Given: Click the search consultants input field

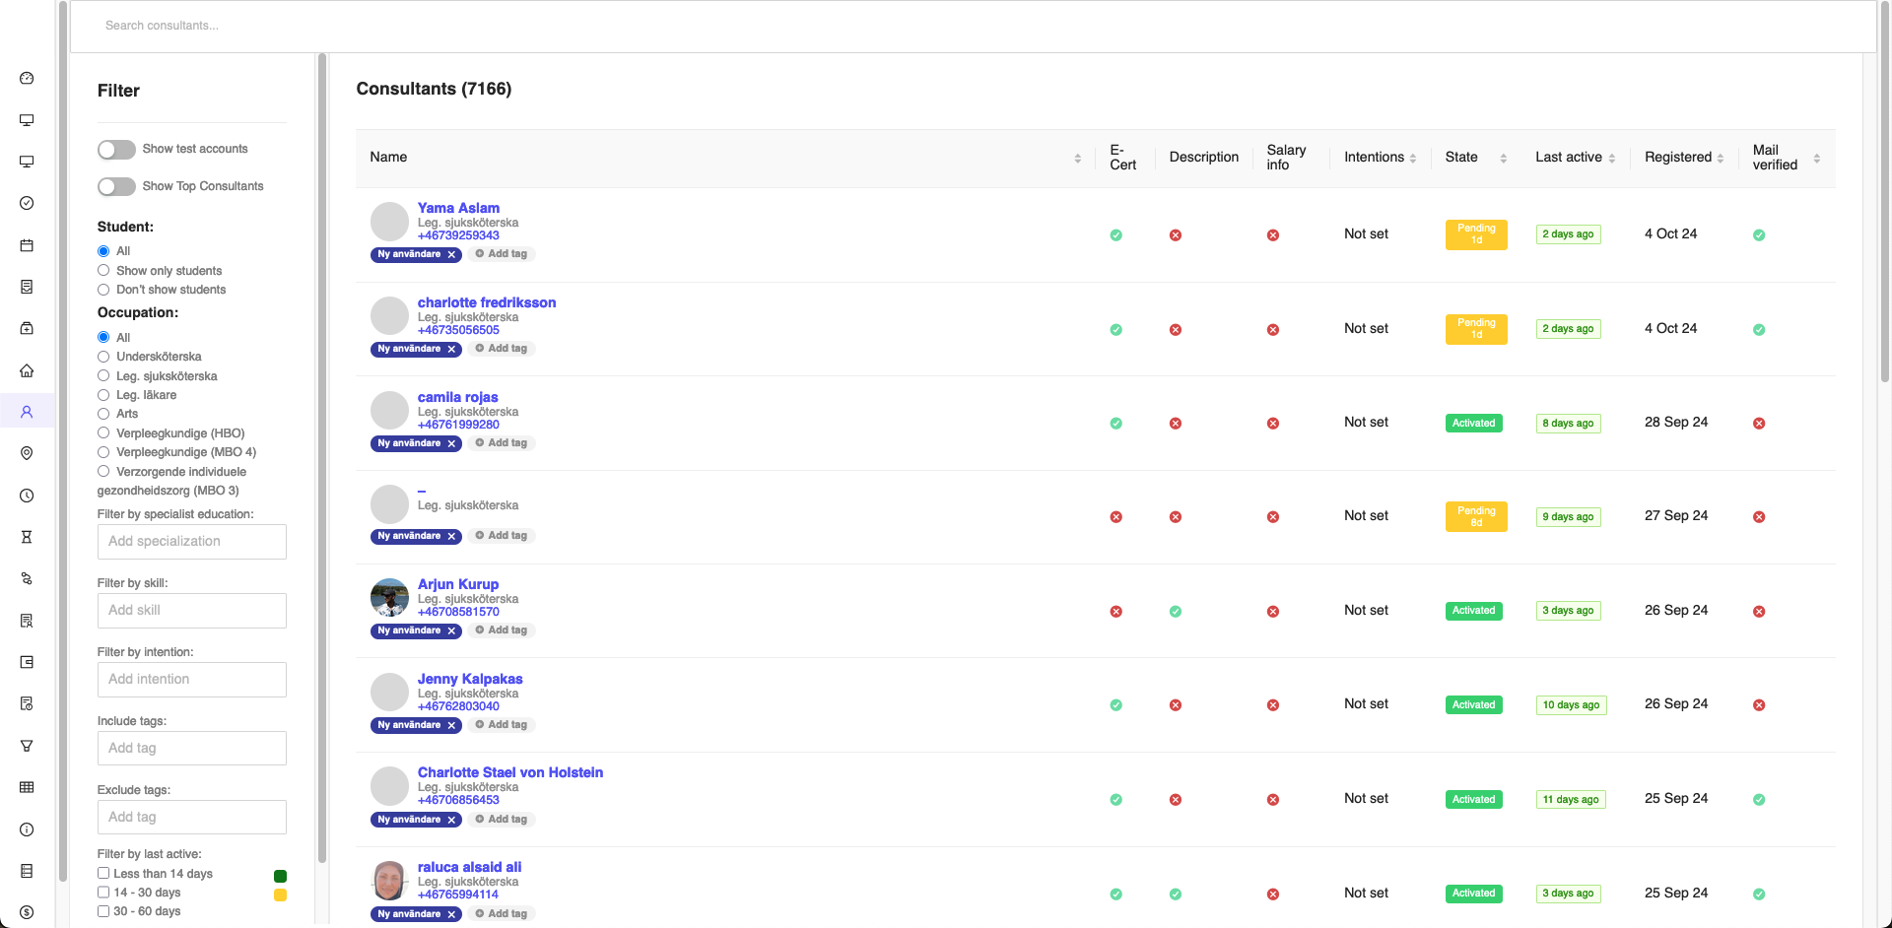Looking at the screenshot, I should [394, 25].
